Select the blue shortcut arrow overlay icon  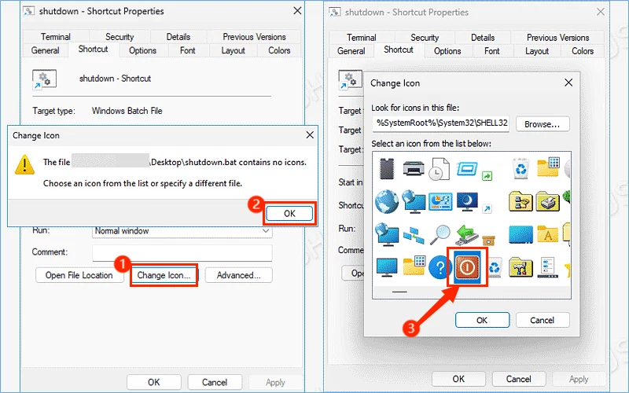[487, 208]
